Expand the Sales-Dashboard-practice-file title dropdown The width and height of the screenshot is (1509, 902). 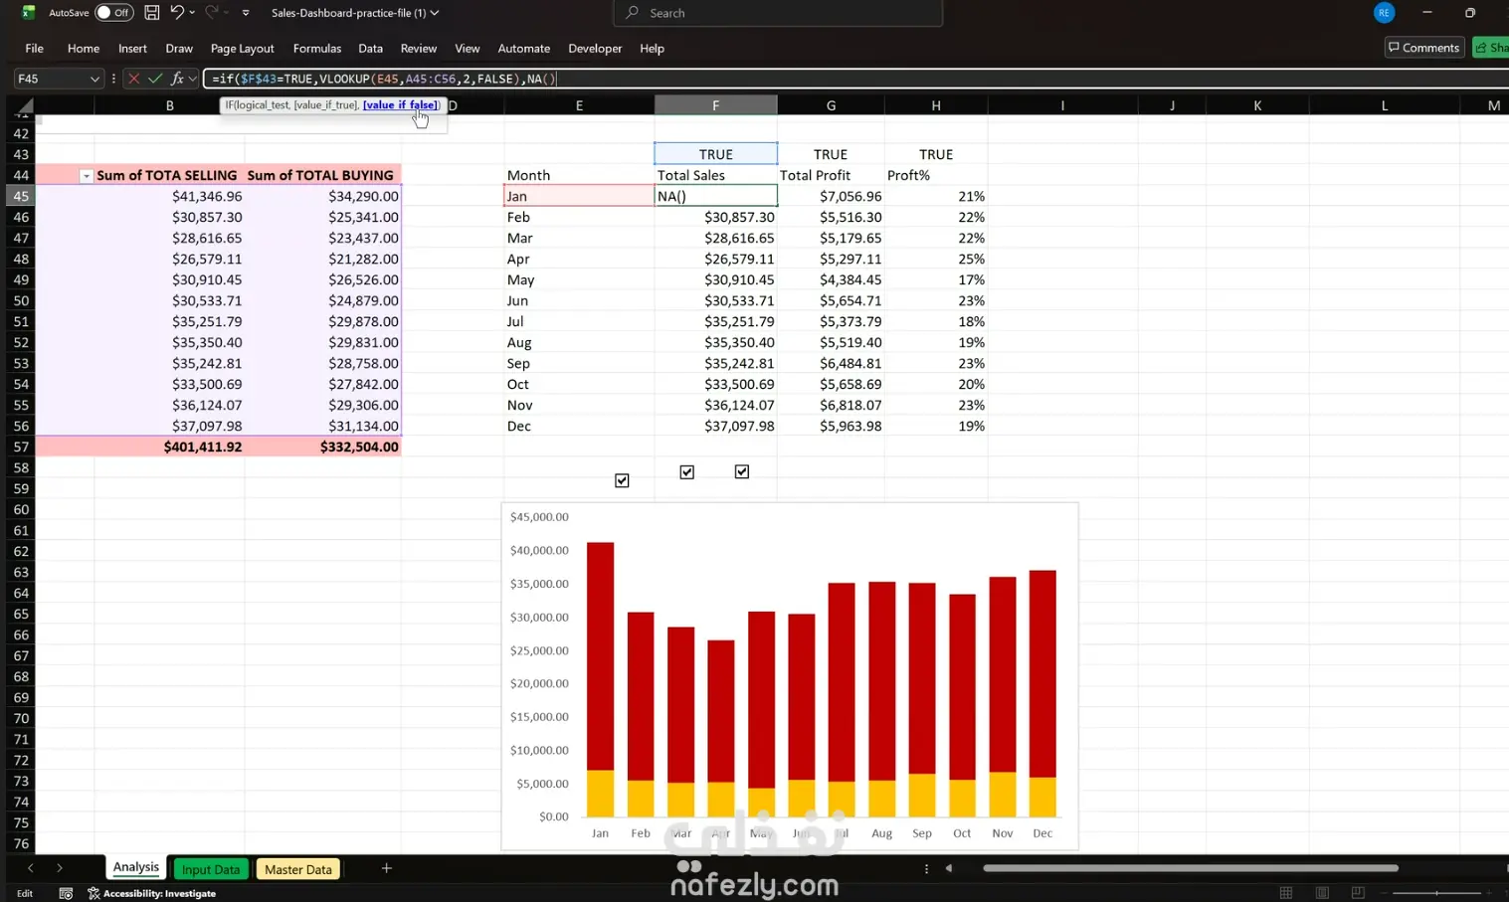click(x=435, y=13)
